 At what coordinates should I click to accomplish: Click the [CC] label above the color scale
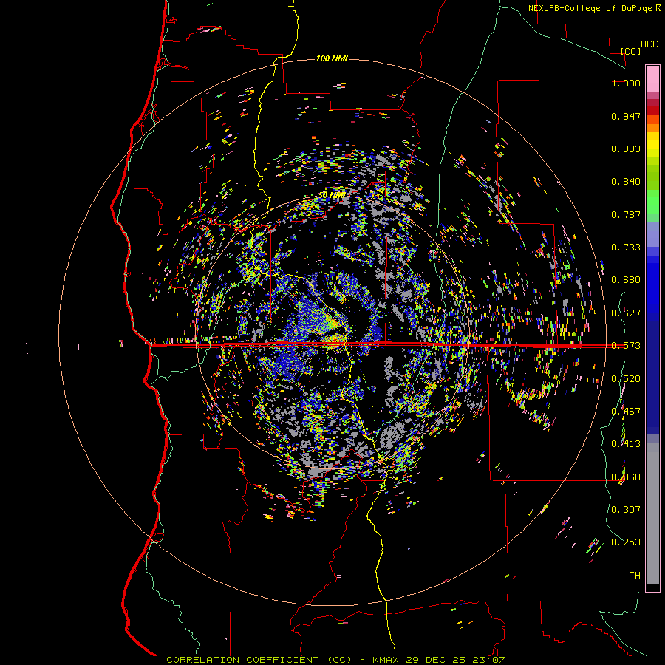point(631,51)
